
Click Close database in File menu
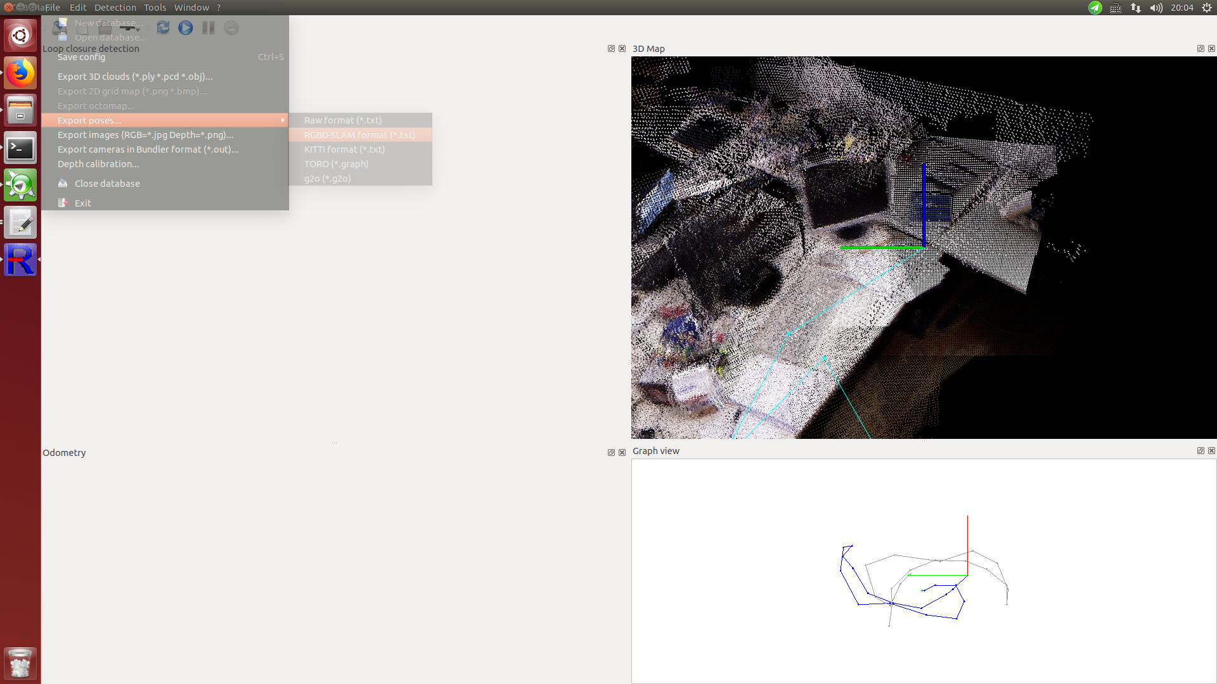pos(107,184)
